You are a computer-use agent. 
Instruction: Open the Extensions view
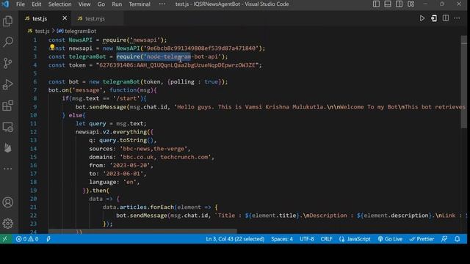(8, 106)
